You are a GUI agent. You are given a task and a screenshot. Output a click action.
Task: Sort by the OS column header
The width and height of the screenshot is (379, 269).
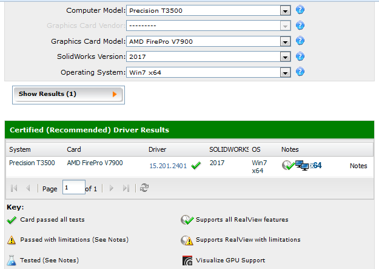(x=257, y=149)
